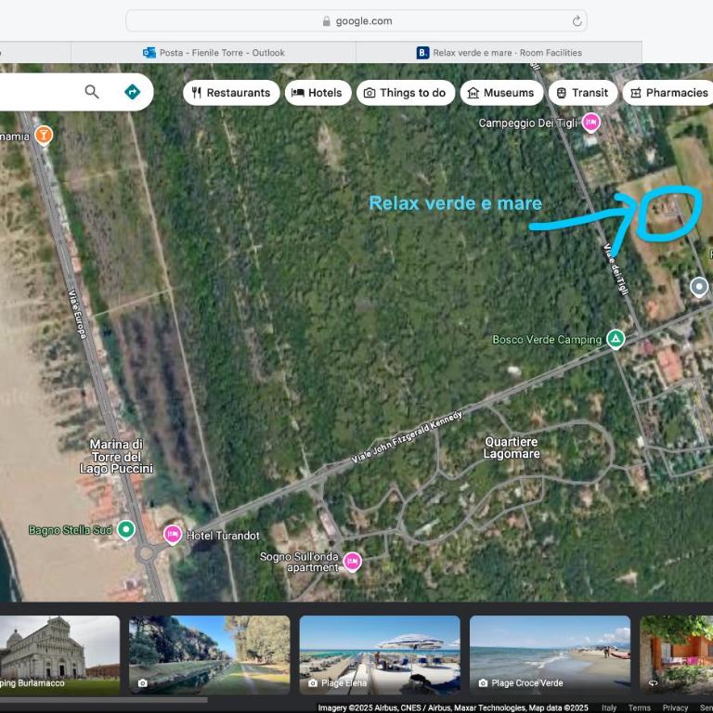Click the orange cocktail bar pin
Viewport: 713px width, 713px height.
point(44,135)
